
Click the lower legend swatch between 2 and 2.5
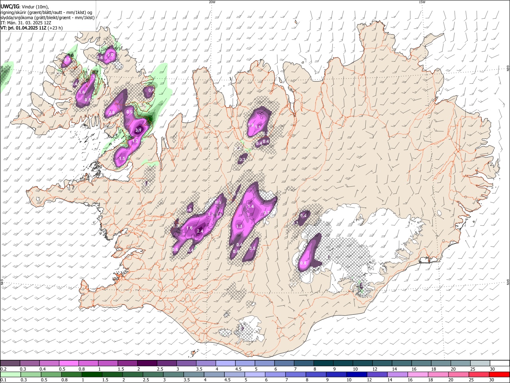click(x=132, y=374)
